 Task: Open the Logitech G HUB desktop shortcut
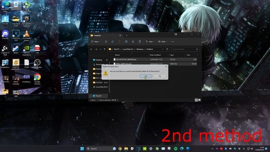click(x=5, y=50)
